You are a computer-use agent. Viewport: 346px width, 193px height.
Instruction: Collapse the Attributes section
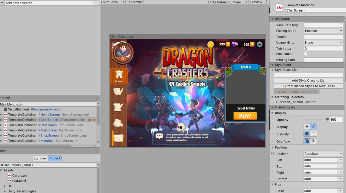[272, 19]
